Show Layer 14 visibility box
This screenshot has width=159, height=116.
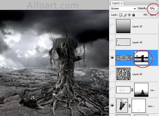(x=112, y=42)
